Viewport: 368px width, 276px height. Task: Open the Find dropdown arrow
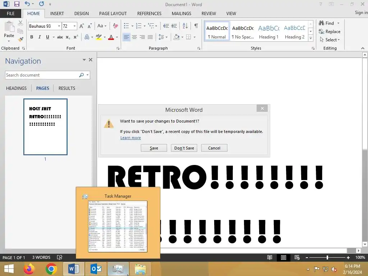click(338, 23)
